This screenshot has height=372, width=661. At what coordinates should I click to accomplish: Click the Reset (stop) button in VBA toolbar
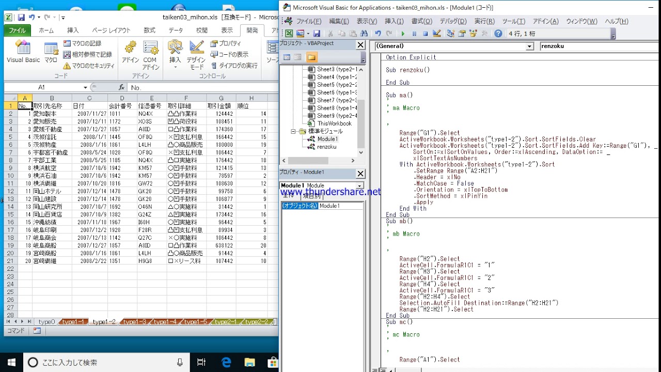point(426,34)
